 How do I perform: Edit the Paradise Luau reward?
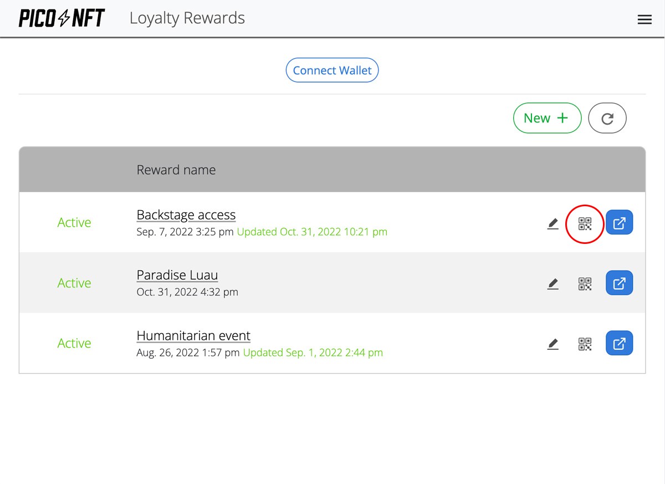tap(553, 283)
